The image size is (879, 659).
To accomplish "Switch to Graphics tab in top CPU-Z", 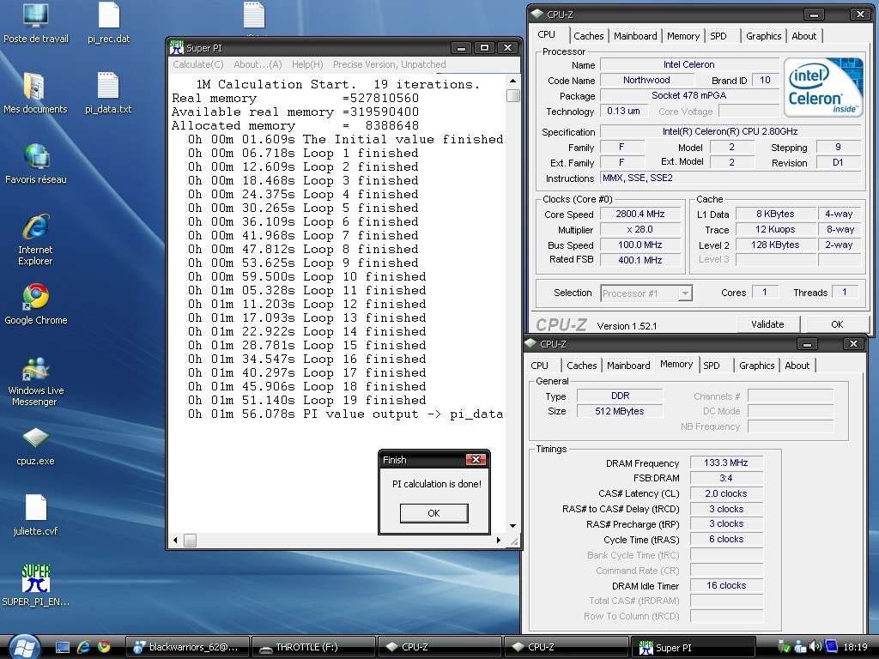I will 763,36.
